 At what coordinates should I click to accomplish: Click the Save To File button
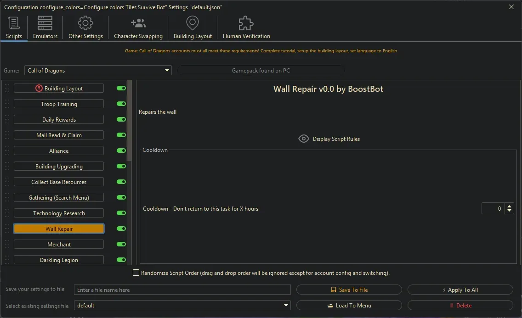tap(349, 290)
